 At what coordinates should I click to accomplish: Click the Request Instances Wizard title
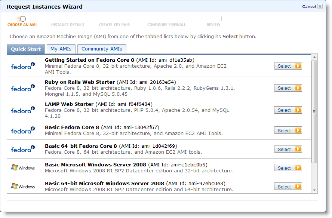(x=44, y=7)
